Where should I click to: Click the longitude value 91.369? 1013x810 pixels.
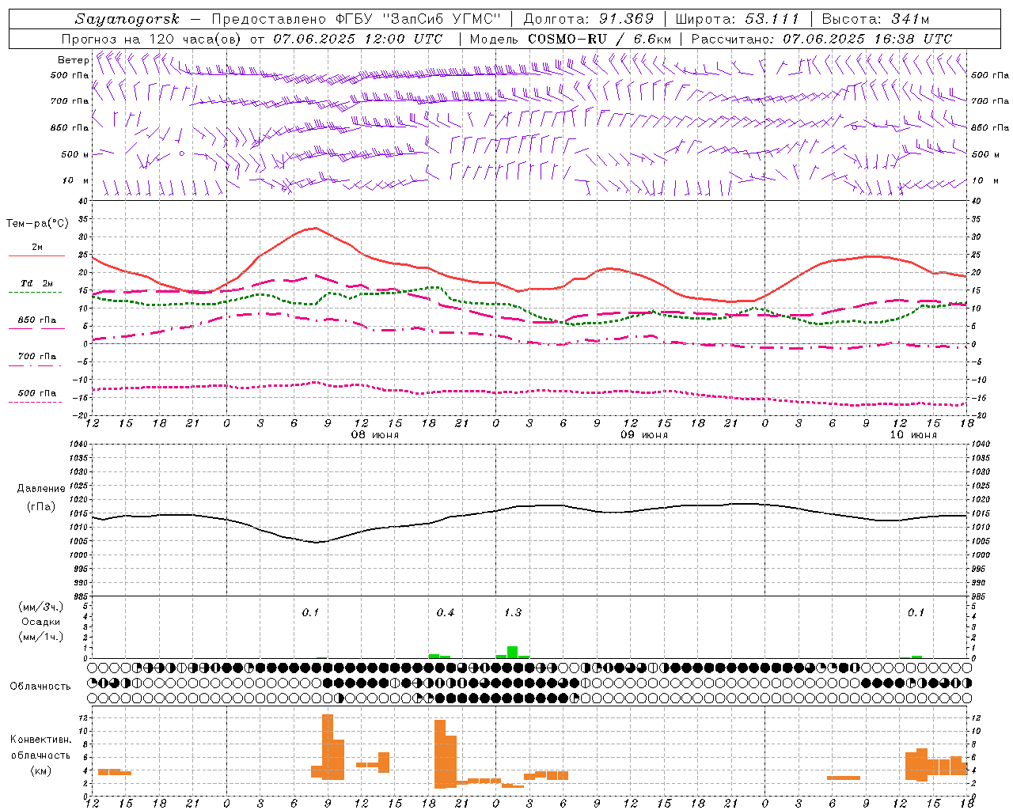(x=627, y=19)
